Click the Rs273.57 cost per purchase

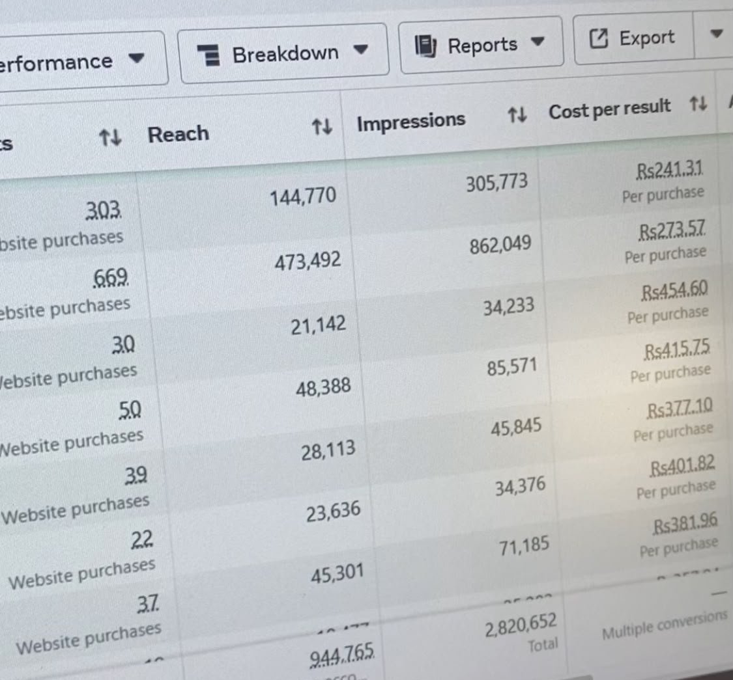pyautogui.click(x=672, y=230)
